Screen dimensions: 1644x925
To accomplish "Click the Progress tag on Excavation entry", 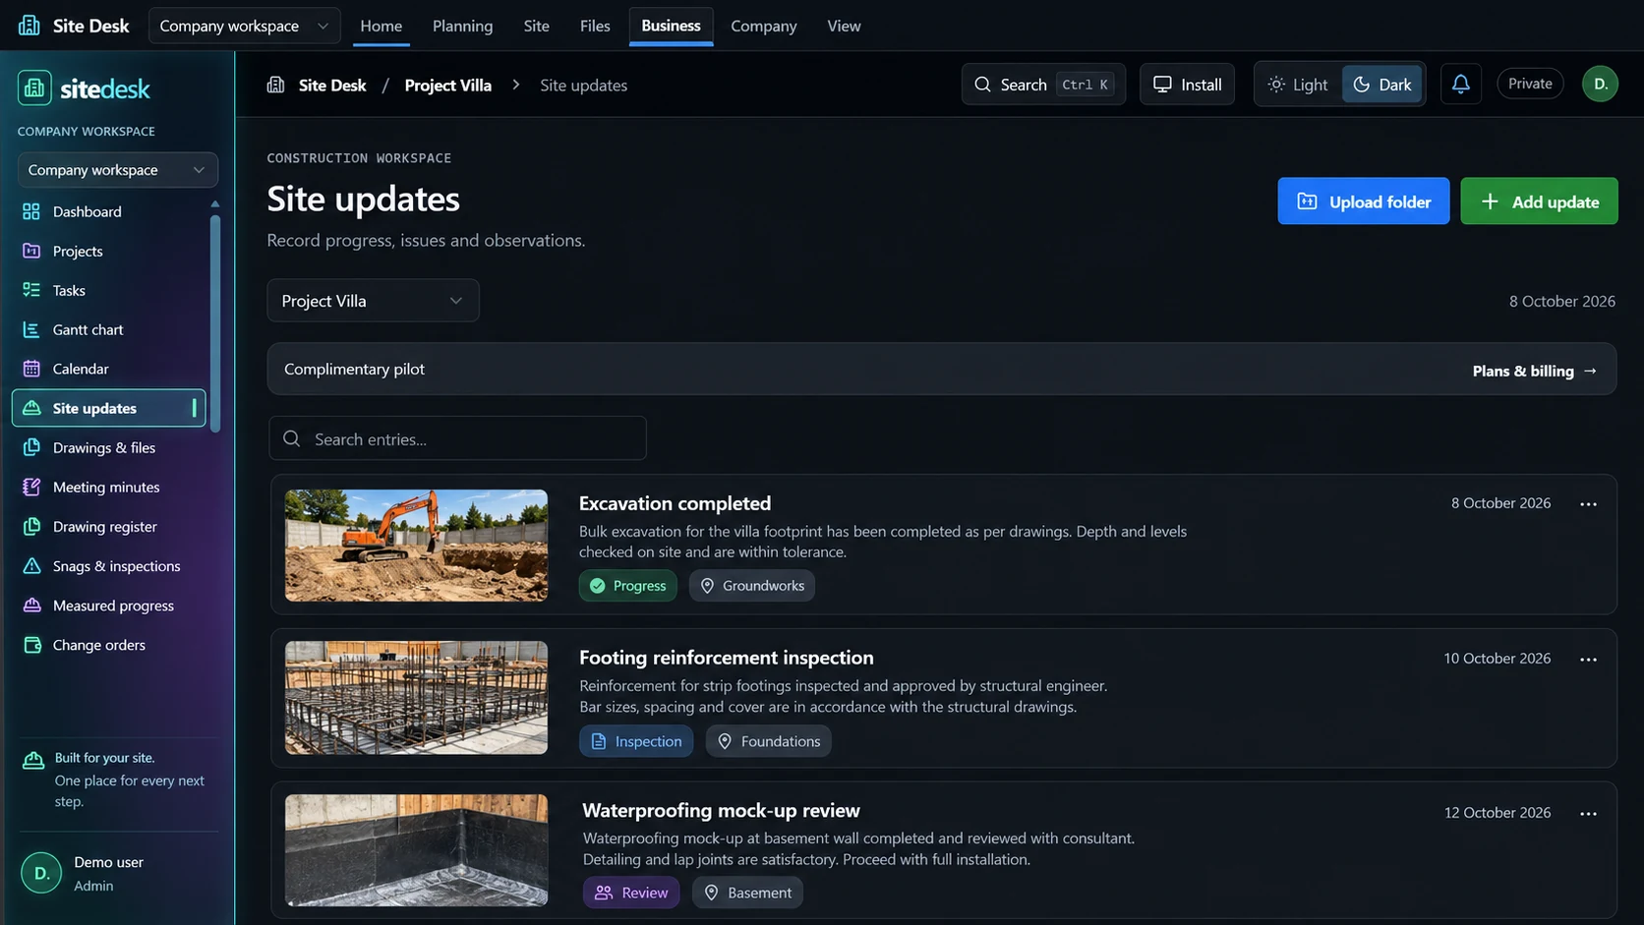I will point(627,586).
